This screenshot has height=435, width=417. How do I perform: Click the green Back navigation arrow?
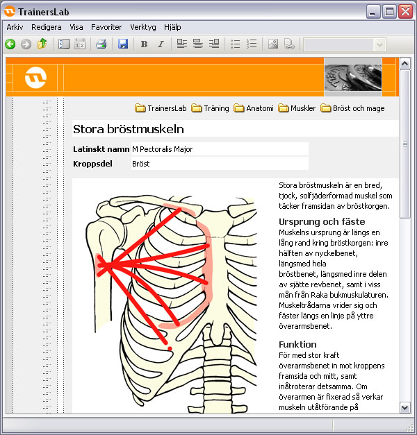tap(10, 44)
